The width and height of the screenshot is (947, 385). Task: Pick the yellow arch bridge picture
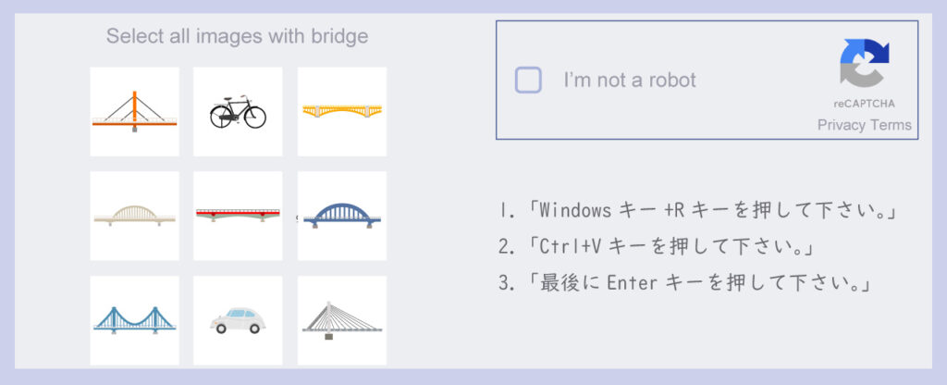[x=341, y=111]
